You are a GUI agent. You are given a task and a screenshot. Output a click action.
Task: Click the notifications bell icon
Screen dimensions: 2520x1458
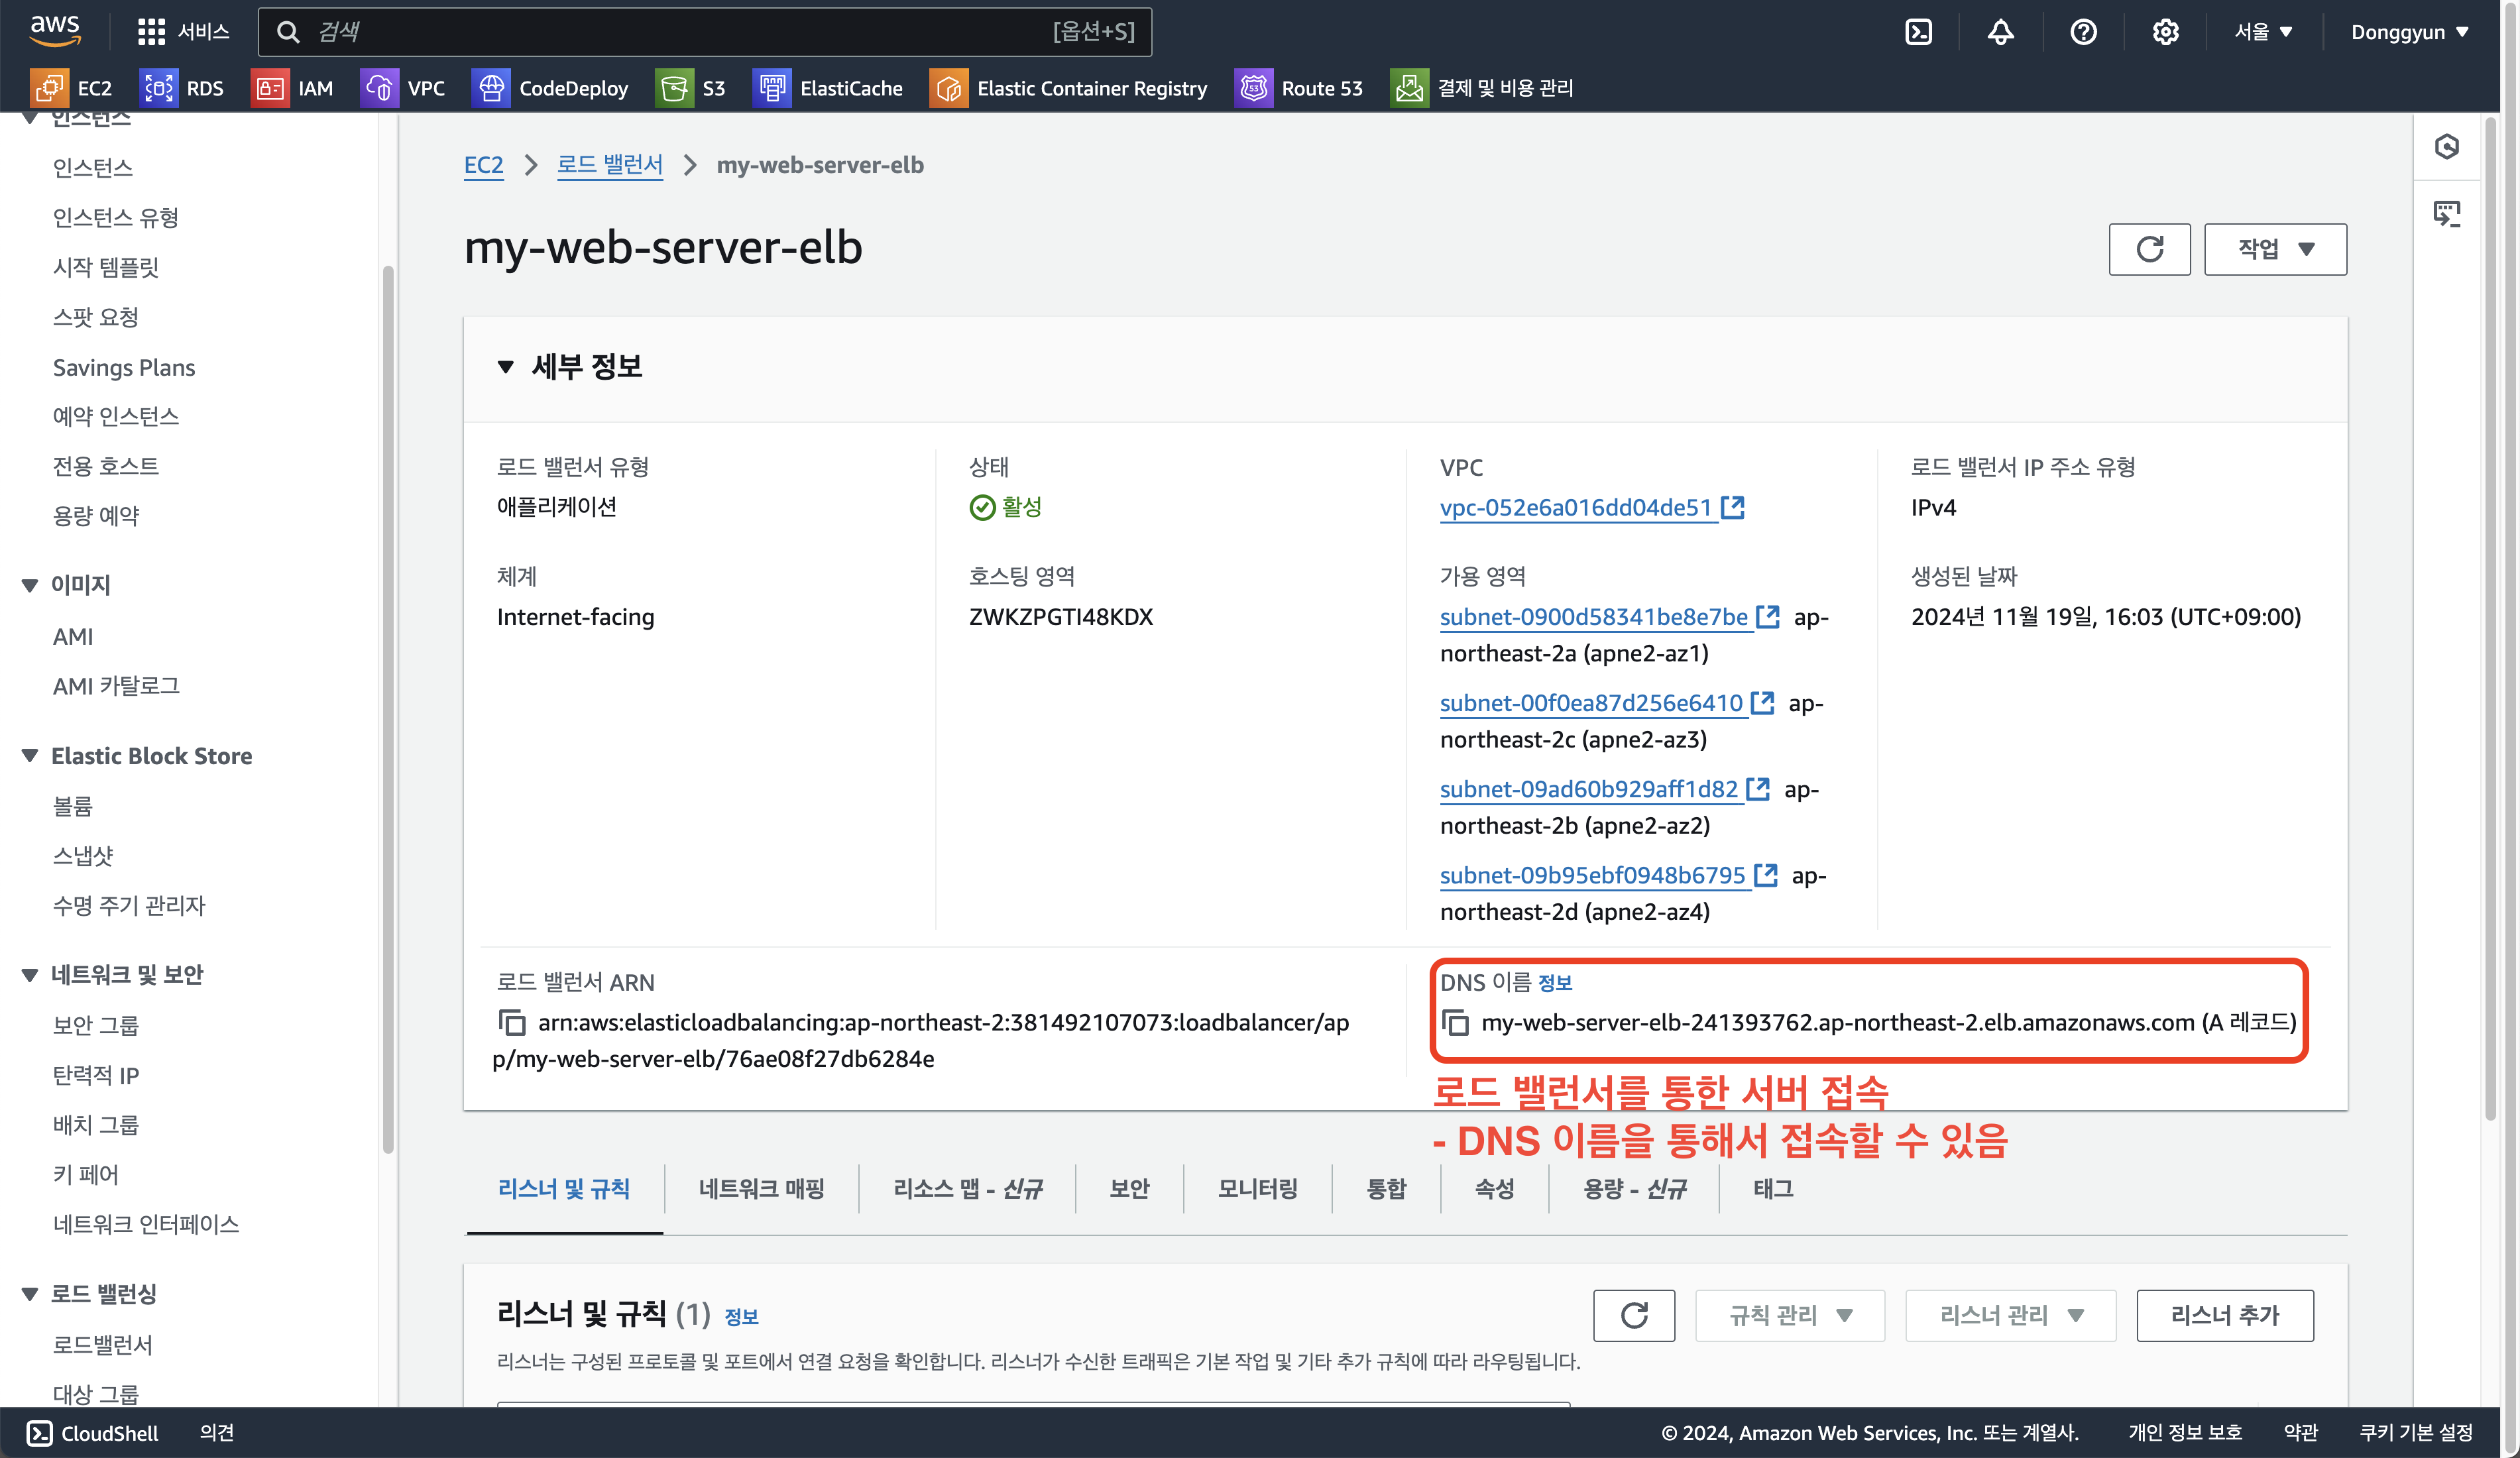(2000, 32)
